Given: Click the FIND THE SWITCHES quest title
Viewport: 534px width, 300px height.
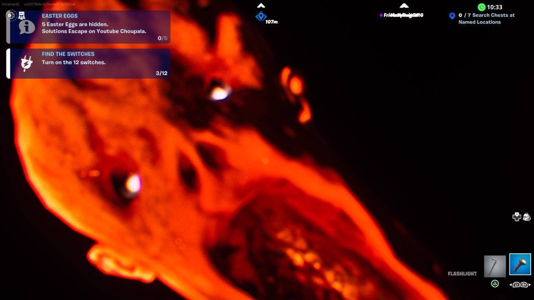Looking at the screenshot, I should coord(68,54).
